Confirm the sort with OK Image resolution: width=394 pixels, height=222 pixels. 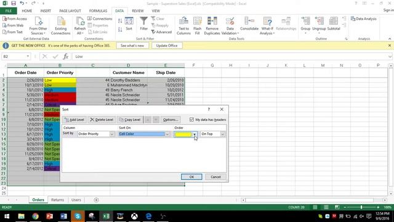click(191, 177)
